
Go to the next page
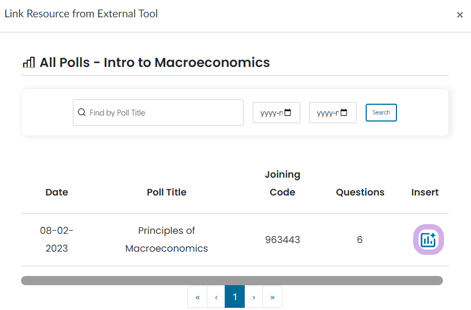[253, 297]
